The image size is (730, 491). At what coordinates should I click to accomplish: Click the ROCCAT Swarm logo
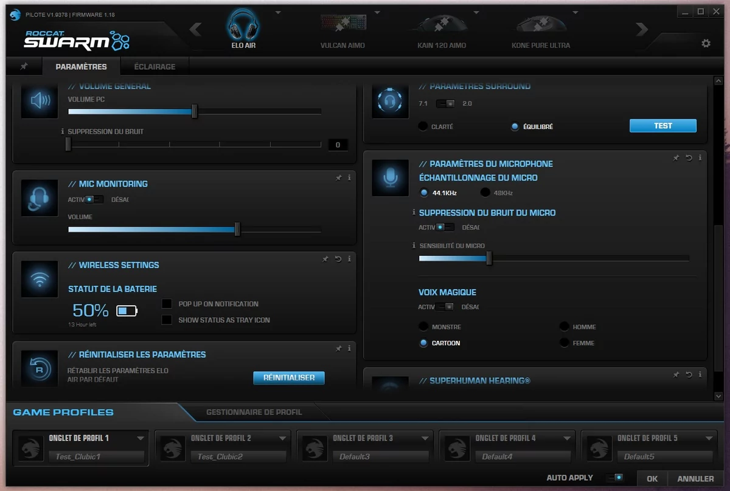click(x=76, y=39)
